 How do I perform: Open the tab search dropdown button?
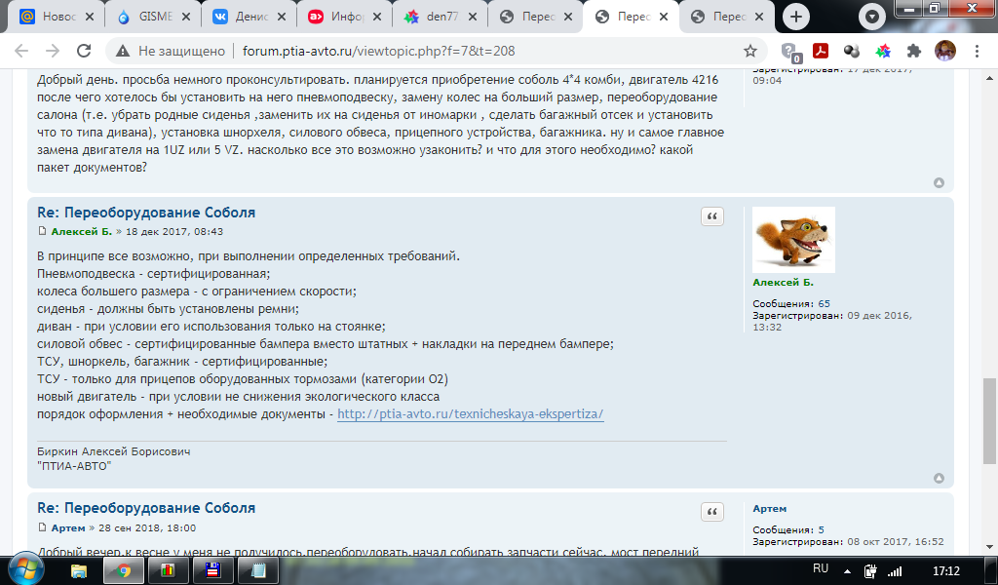(x=872, y=17)
